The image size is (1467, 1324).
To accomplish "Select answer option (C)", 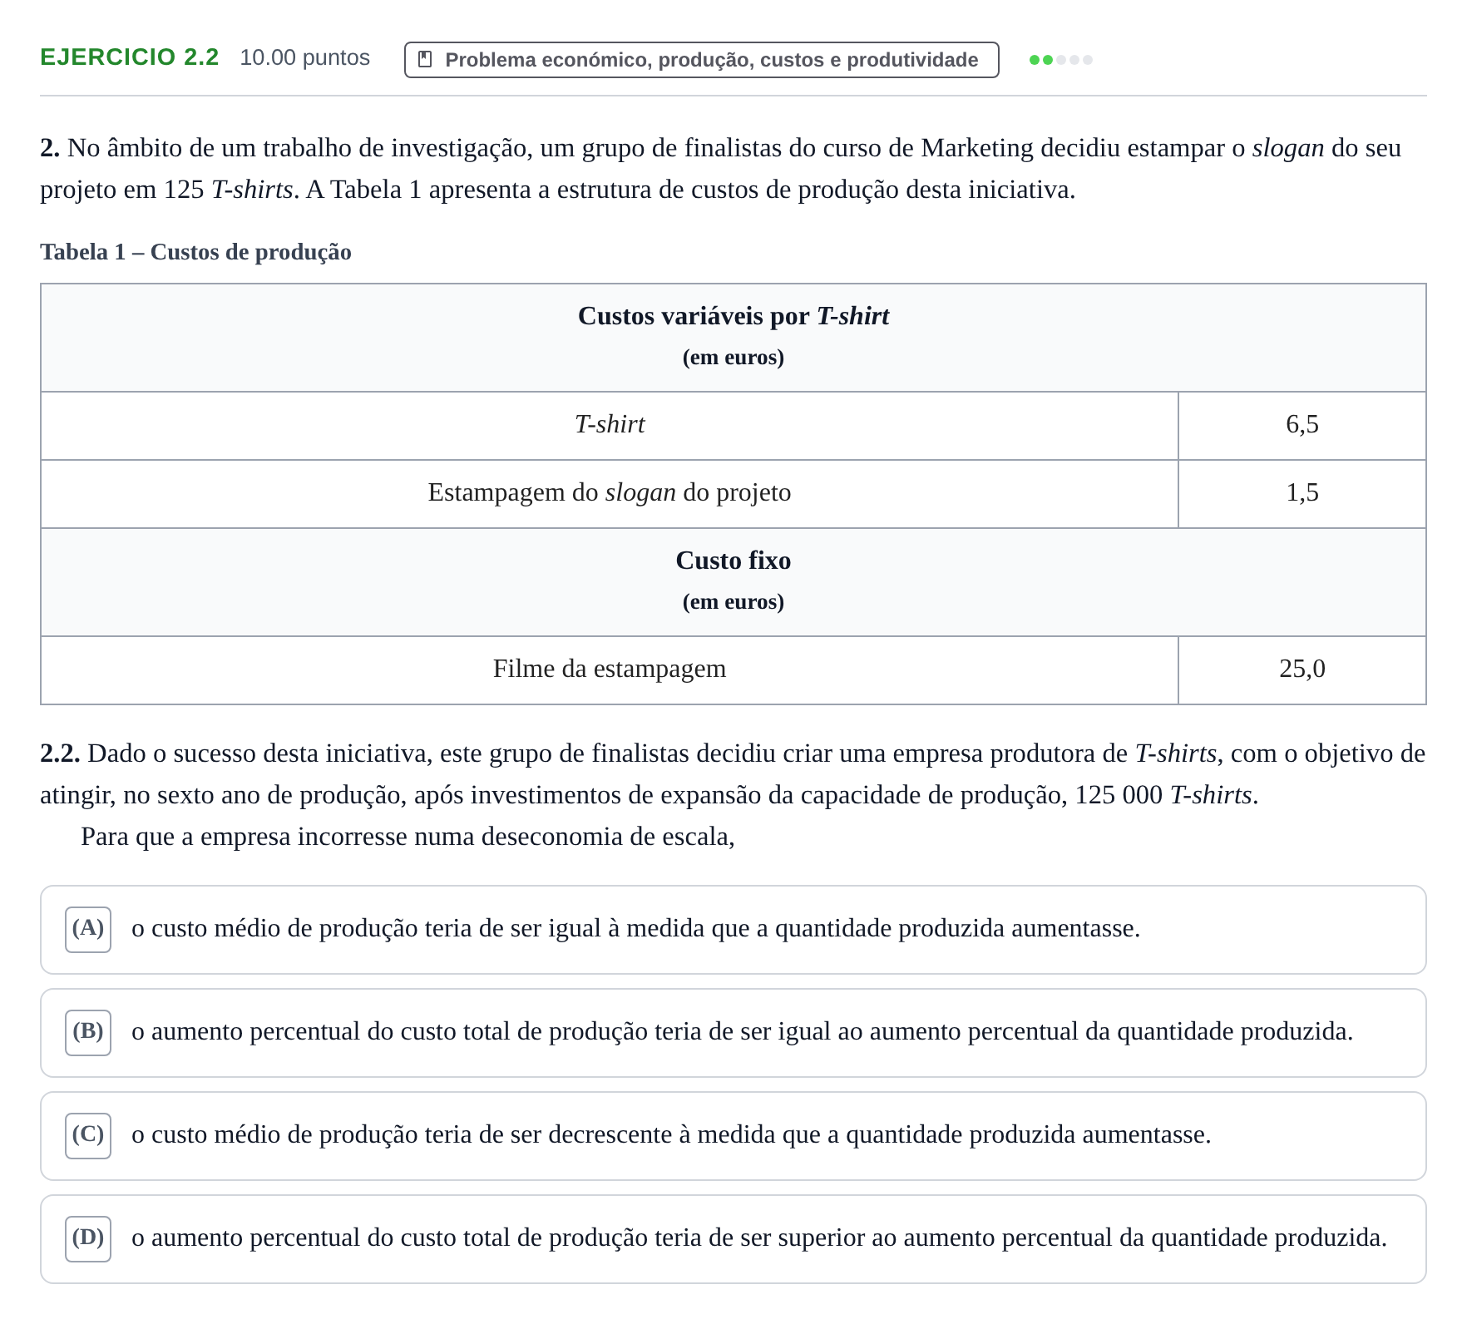I will click(x=733, y=1136).
